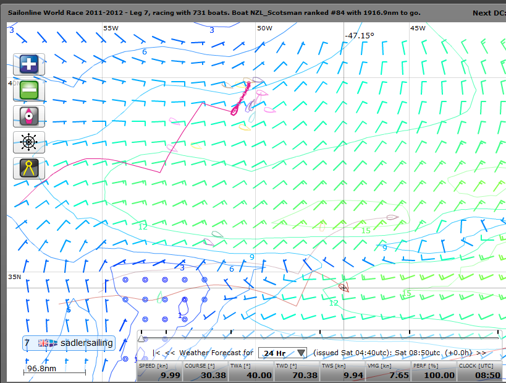
Task: Open the 24 Hr forecast dropdown
Action: 282,353
